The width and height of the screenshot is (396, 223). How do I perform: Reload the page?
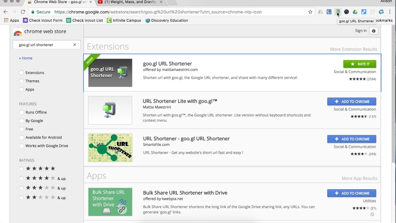pyautogui.click(x=23, y=12)
